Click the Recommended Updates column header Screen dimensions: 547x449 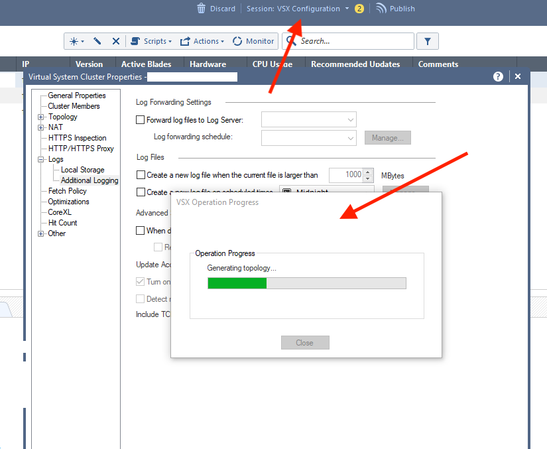[355, 64]
